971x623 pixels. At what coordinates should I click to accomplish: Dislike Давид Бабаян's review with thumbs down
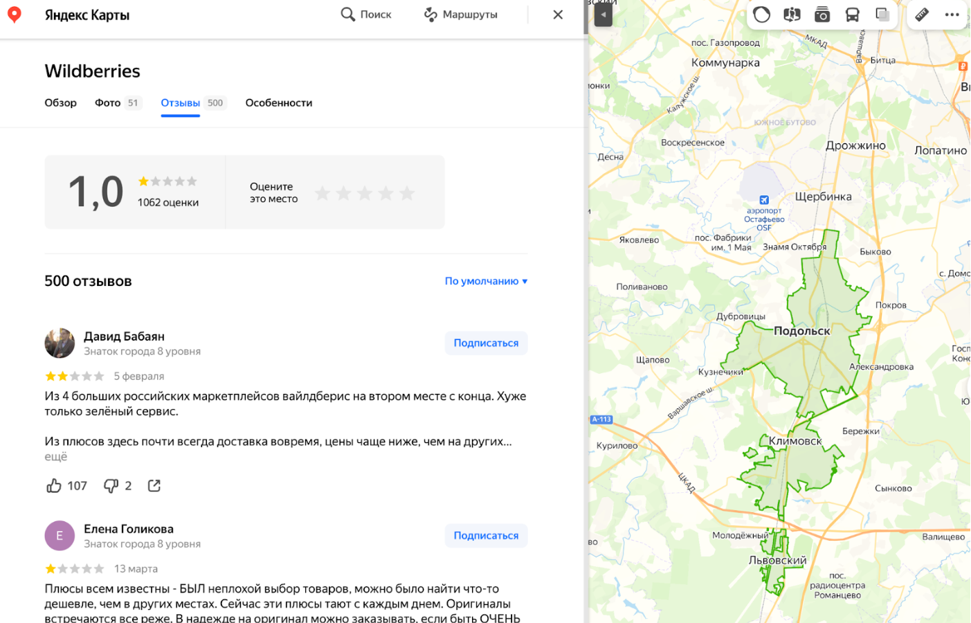(x=111, y=486)
